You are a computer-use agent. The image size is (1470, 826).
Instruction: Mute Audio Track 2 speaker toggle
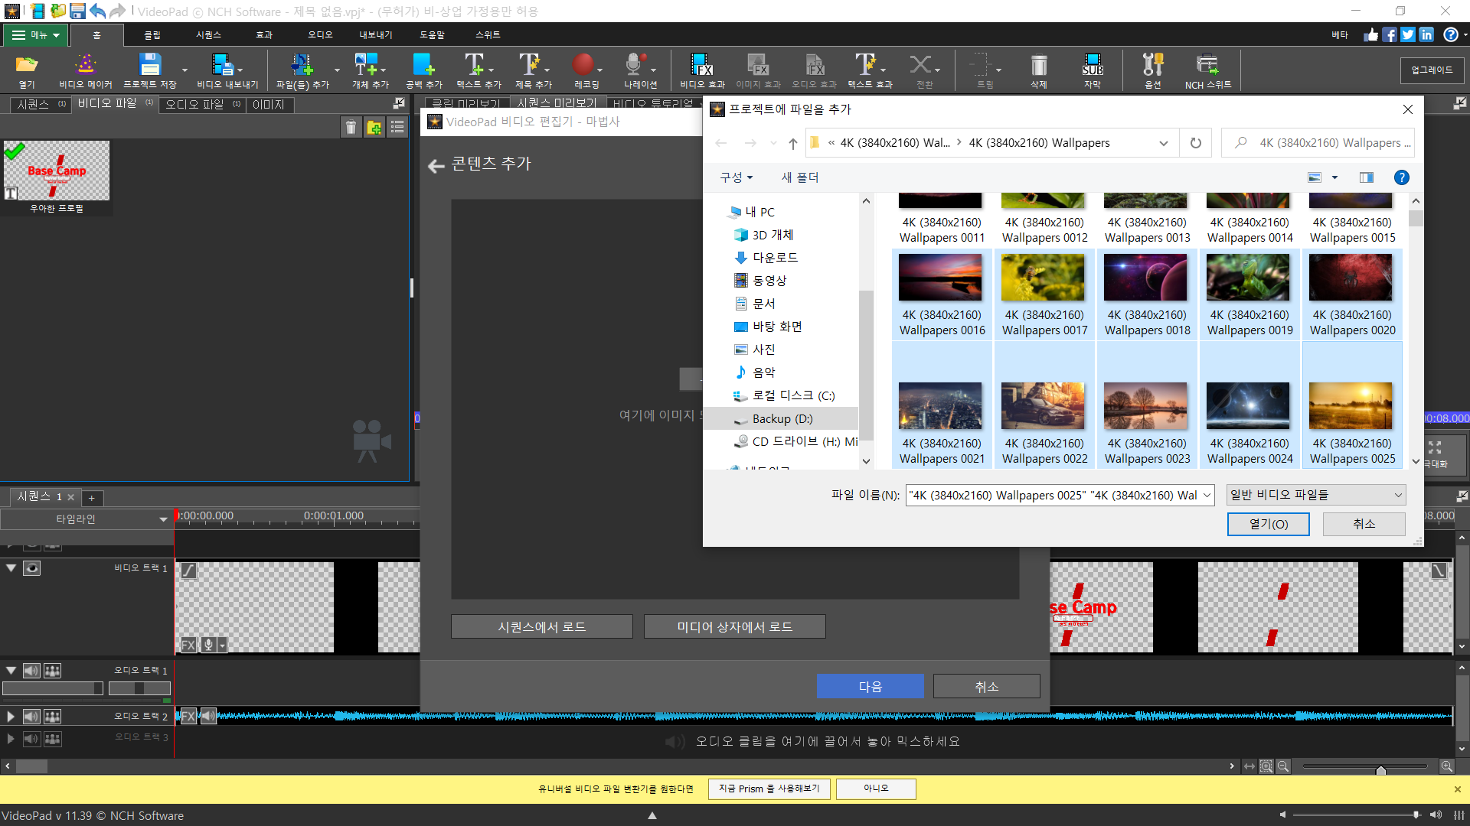[31, 717]
